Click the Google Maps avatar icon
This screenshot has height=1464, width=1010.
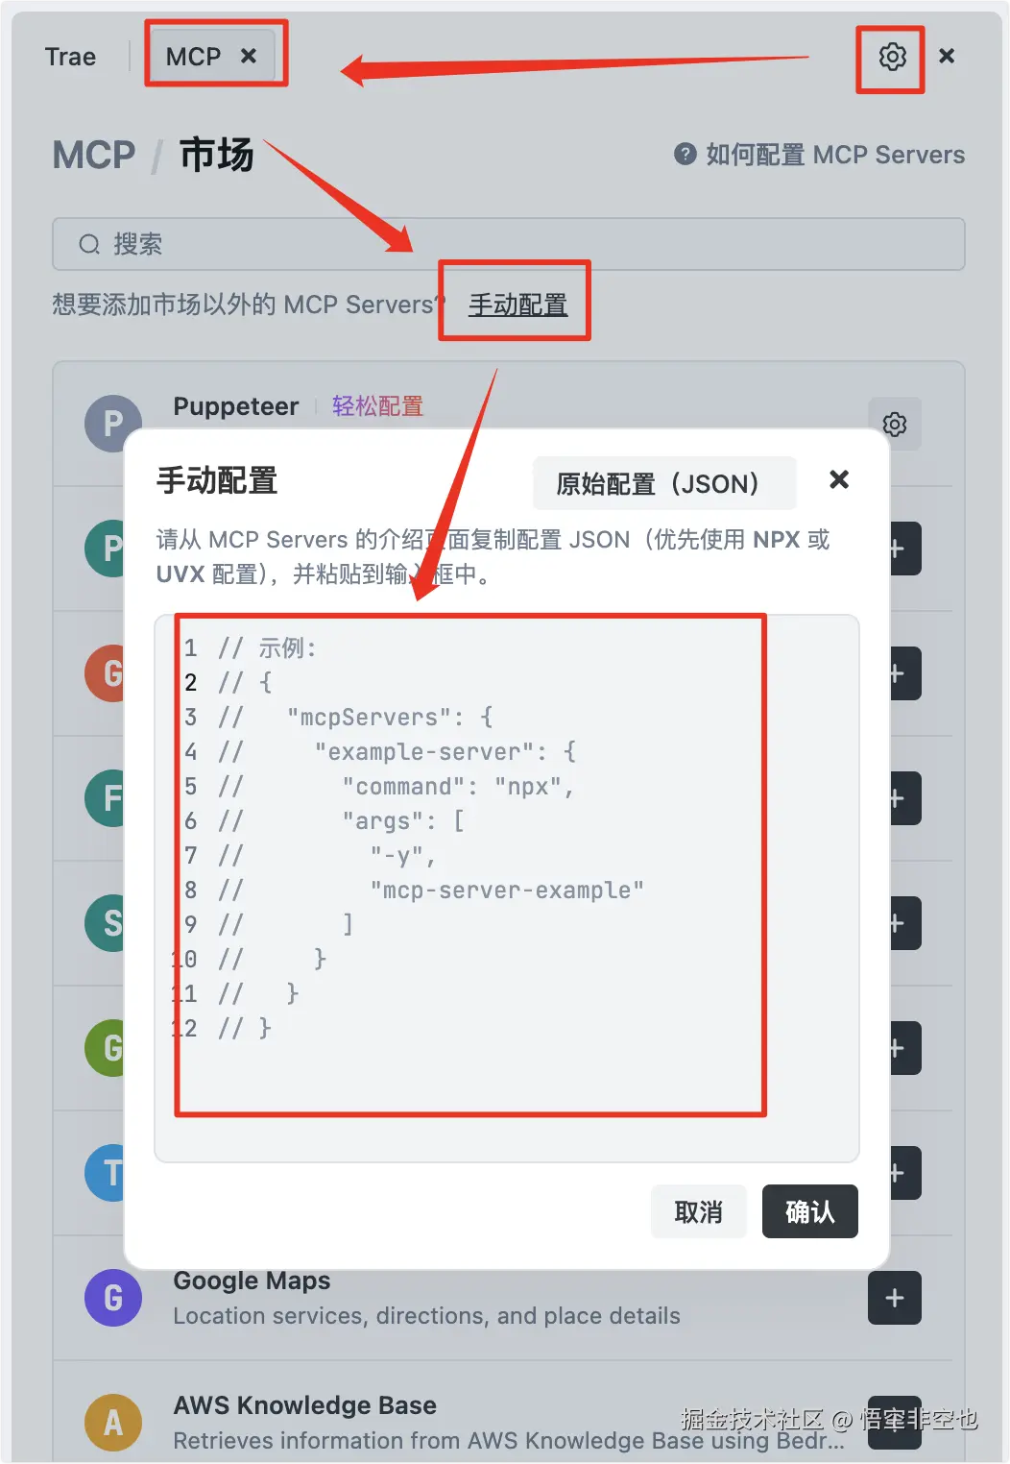coord(113,1298)
